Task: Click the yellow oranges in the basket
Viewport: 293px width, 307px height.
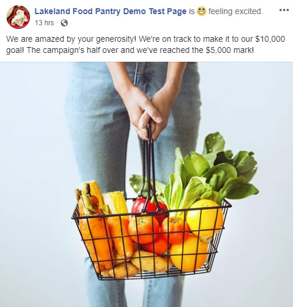Action: (x=197, y=235)
